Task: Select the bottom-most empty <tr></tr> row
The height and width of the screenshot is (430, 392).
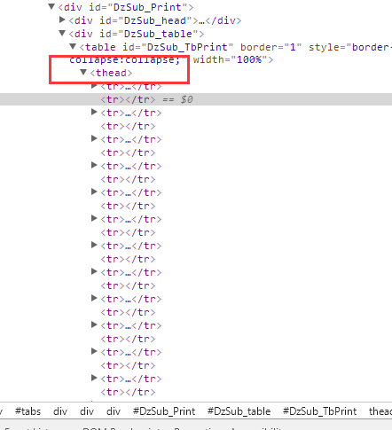Action: click(128, 392)
